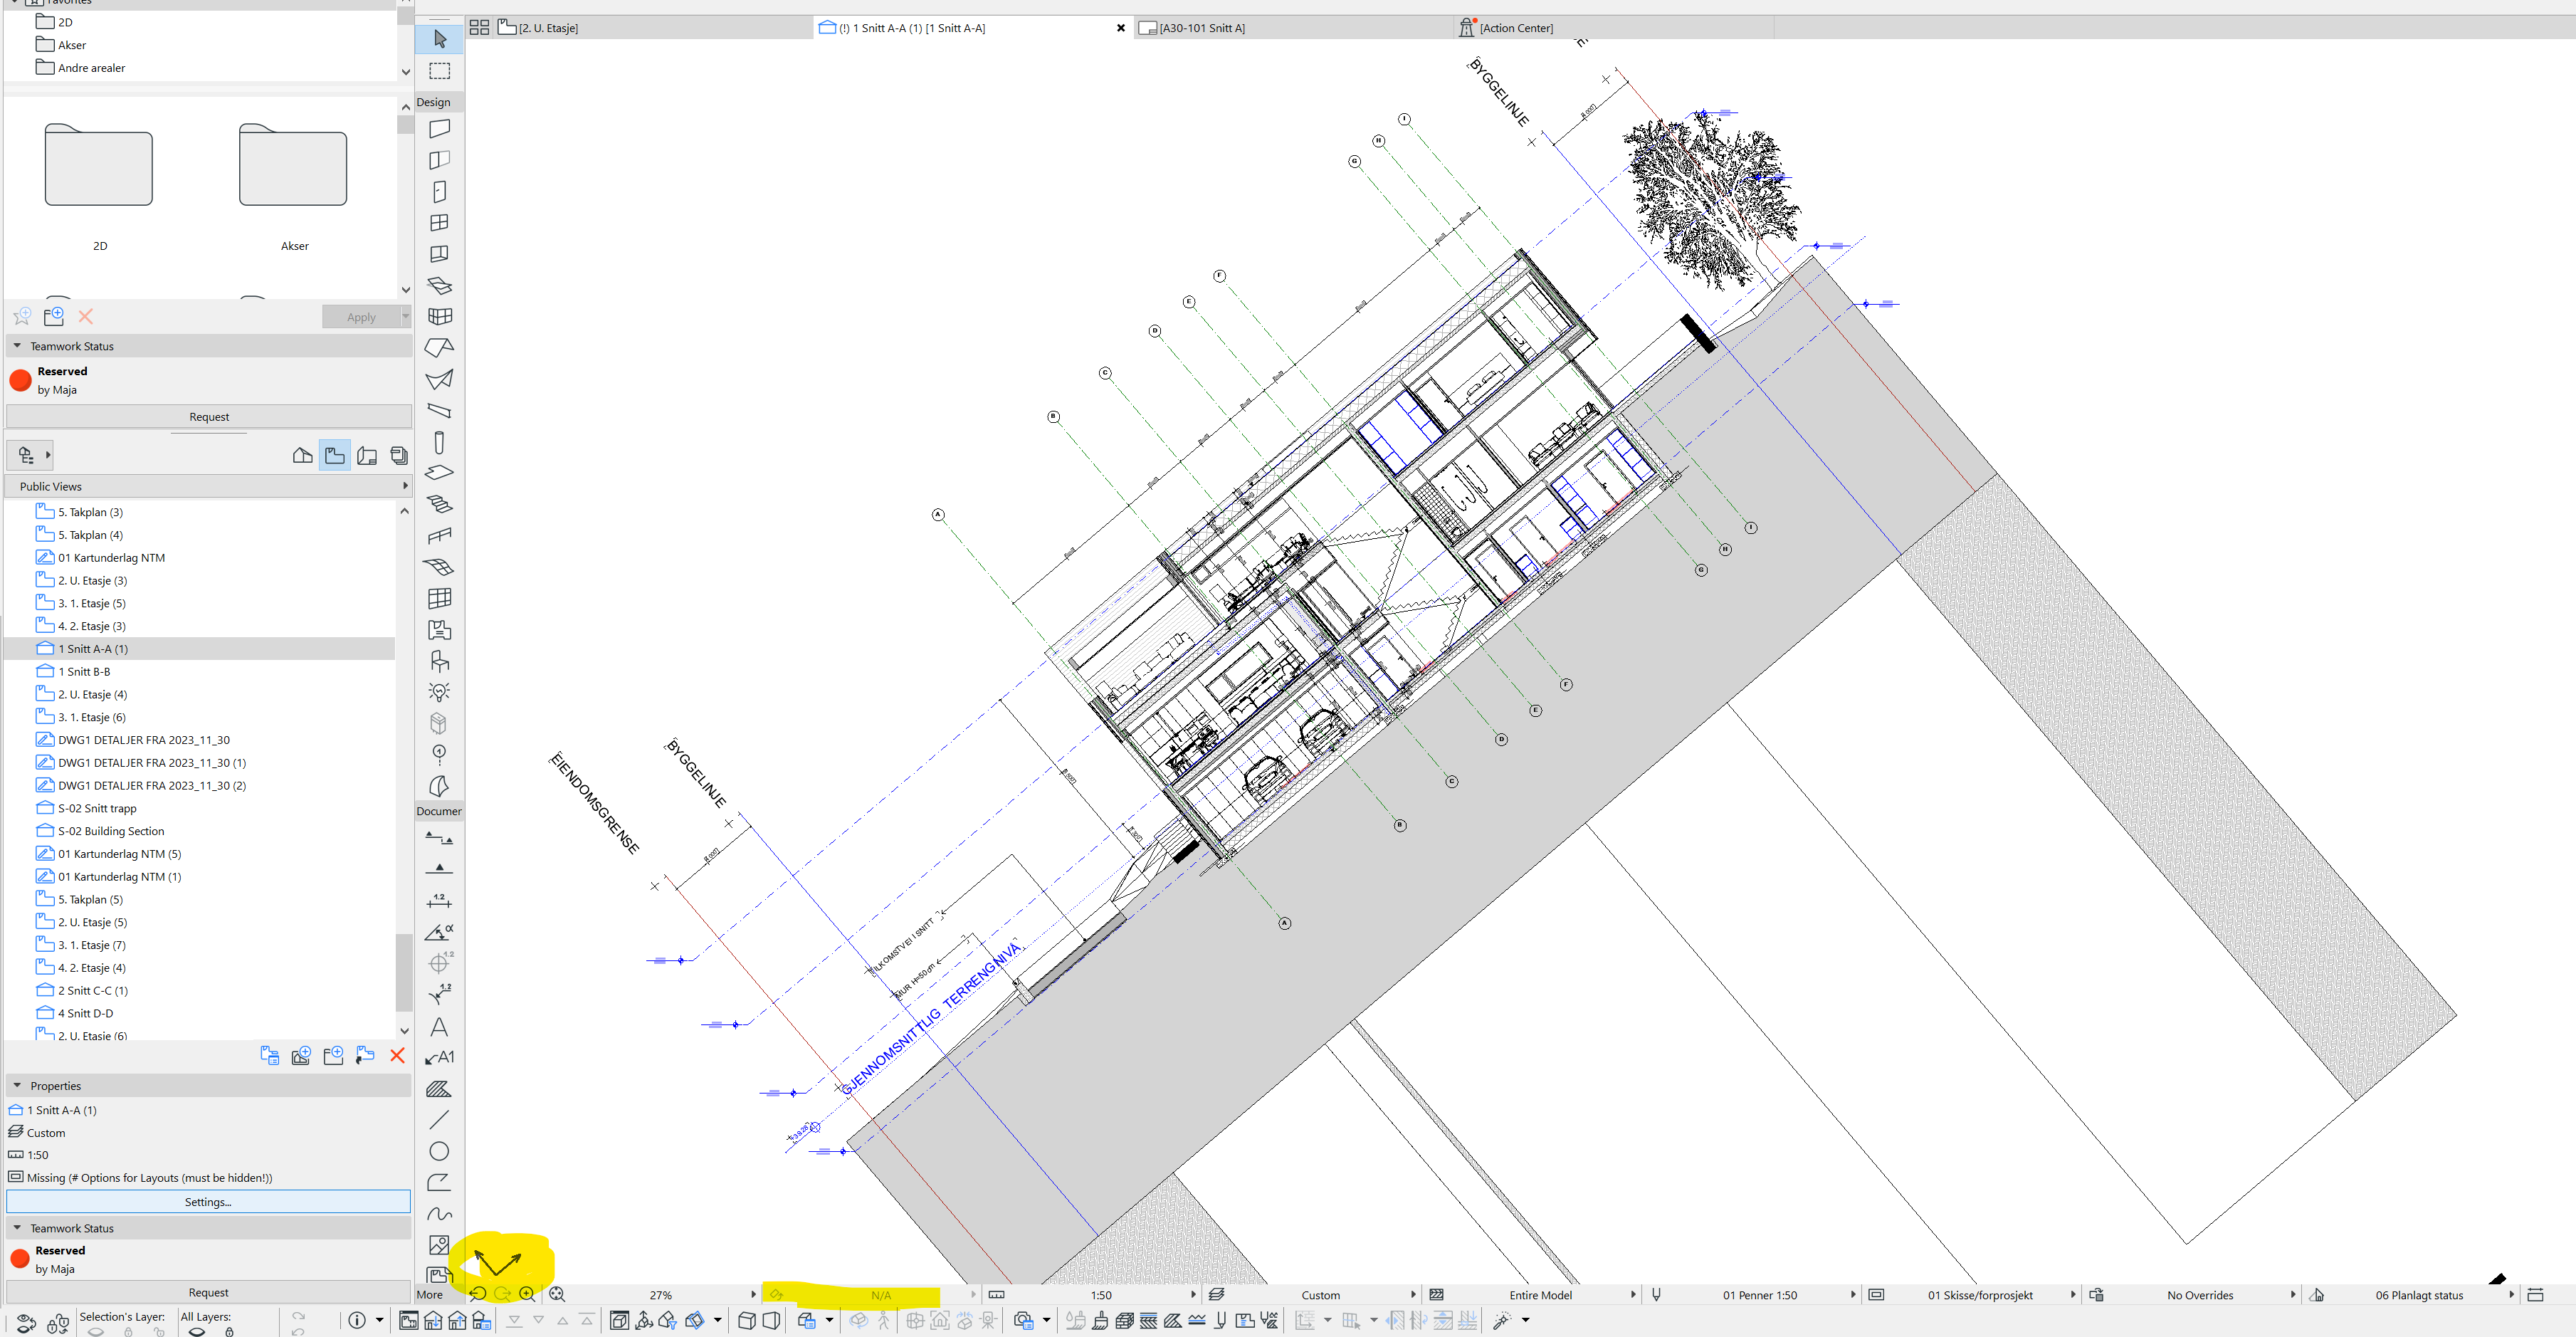This screenshot has width=2576, height=1337.
Task: Toggle All Layers visibility eye
Action: pyautogui.click(x=197, y=1331)
